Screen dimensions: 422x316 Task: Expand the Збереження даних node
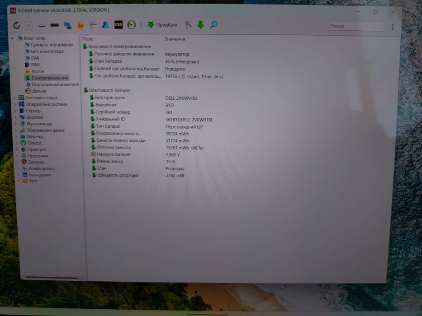tap(16, 130)
